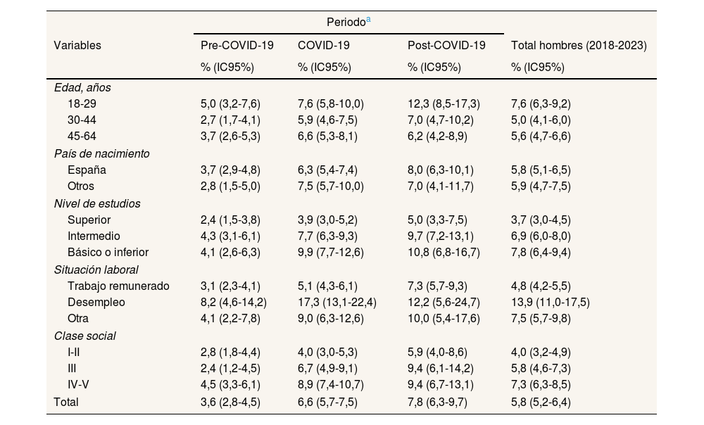704x425 pixels.
Task: Select the Post-COVID-19 column header
Action: [446, 45]
